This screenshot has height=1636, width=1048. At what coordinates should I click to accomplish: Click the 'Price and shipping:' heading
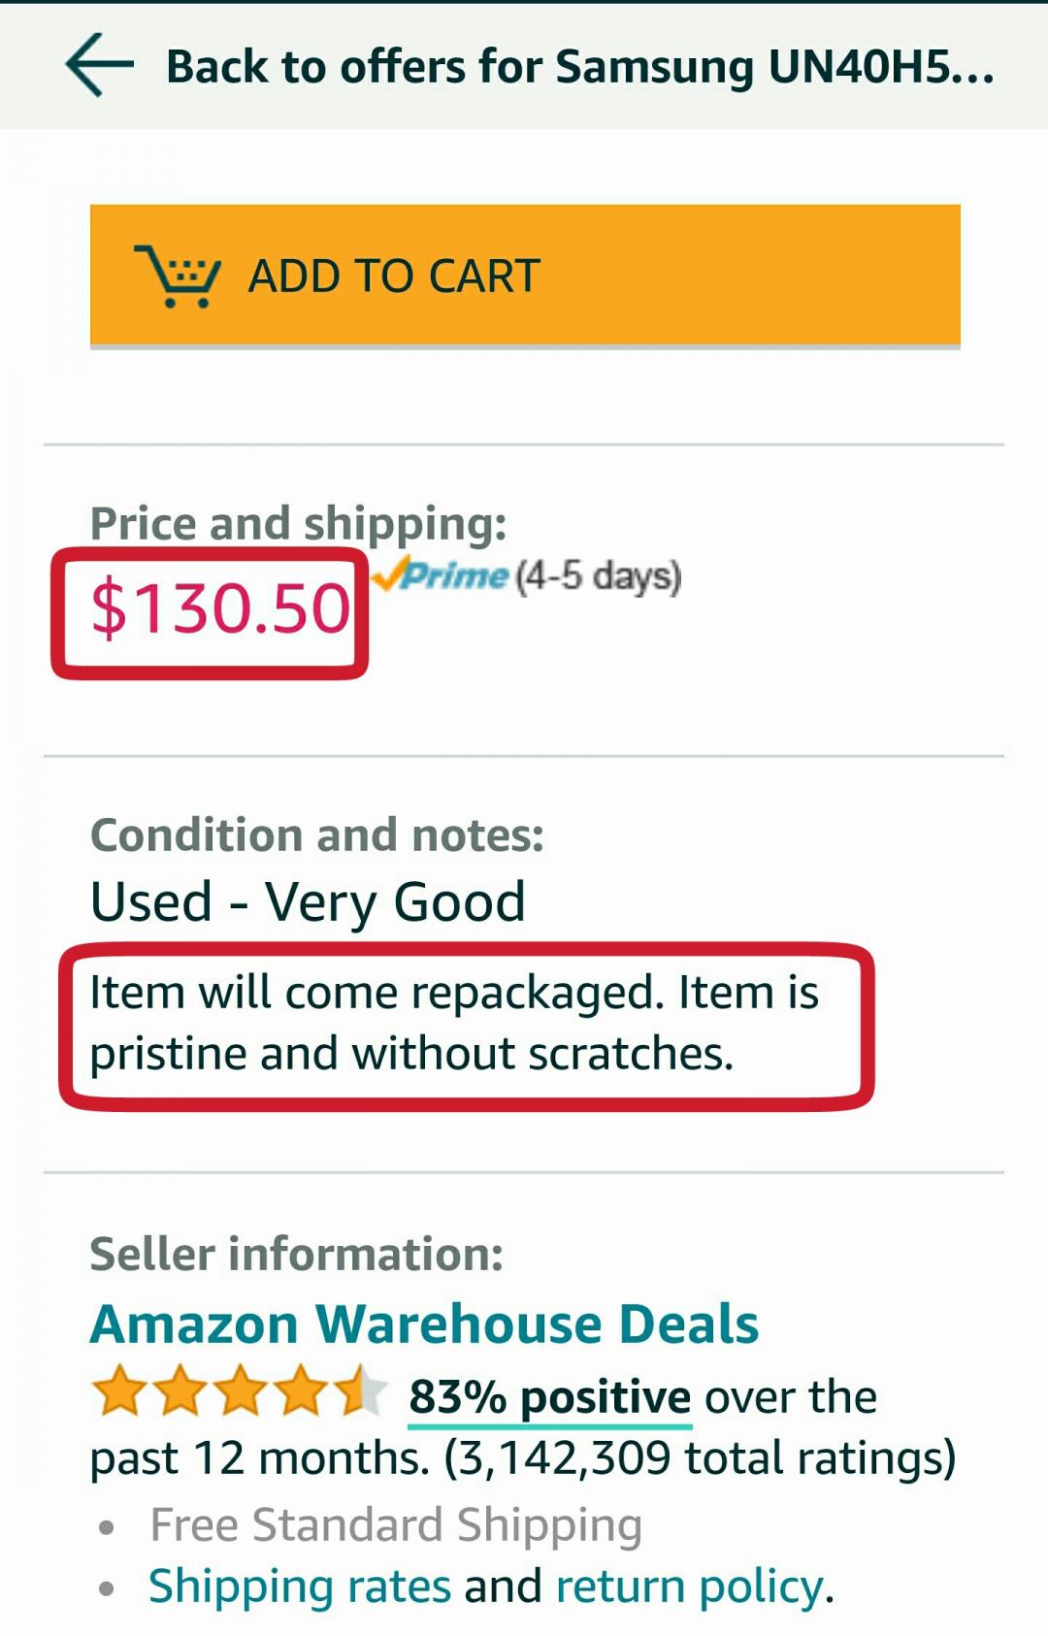(x=298, y=523)
